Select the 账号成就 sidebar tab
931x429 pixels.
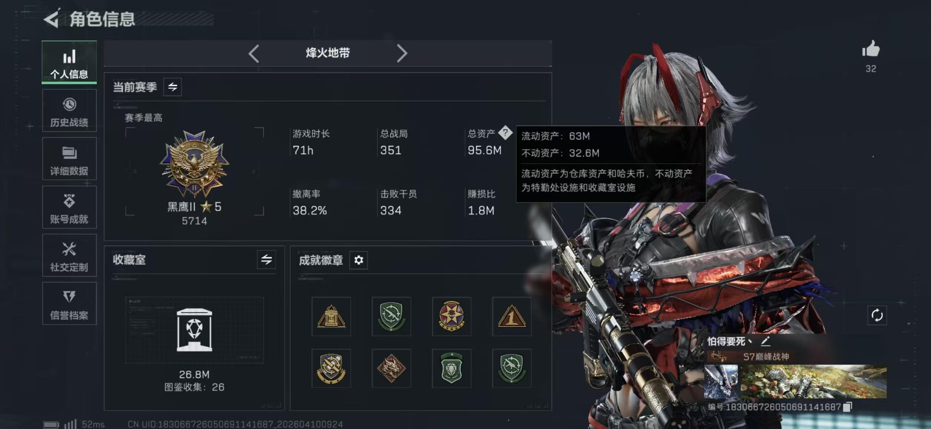point(69,207)
